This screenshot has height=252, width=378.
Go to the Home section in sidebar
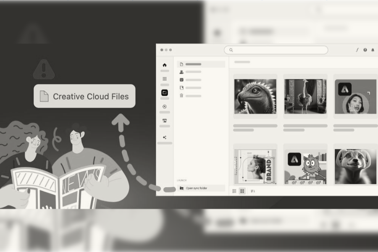coord(165,65)
